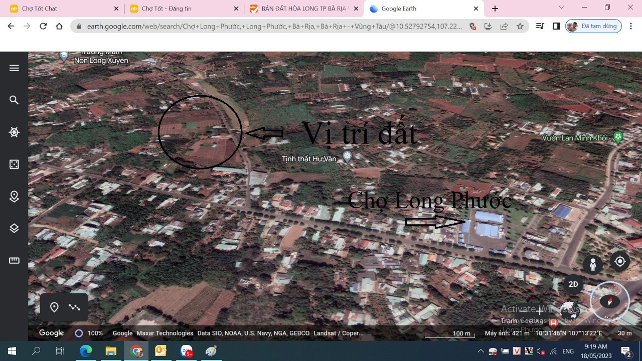This screenshot has height=361, width=642.
Task: Launch Microsoft Edge from taskbar
Action: [86, 351]
